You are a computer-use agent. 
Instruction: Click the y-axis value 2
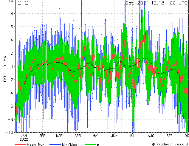[x=12, y=53]
